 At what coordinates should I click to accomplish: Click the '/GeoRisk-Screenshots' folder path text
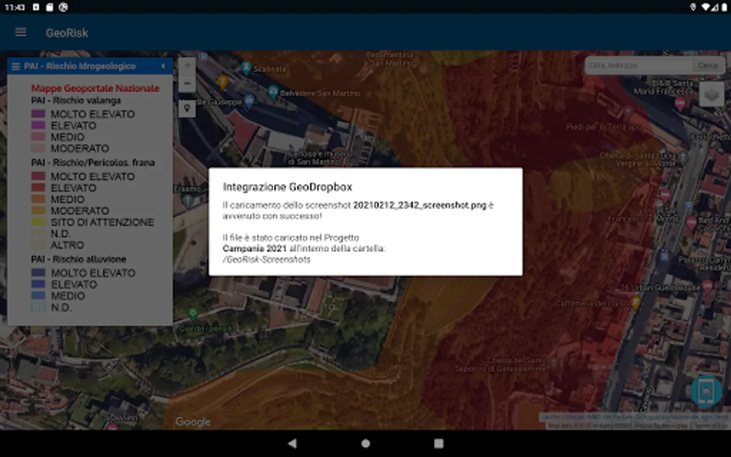click(x=267, y=259)
